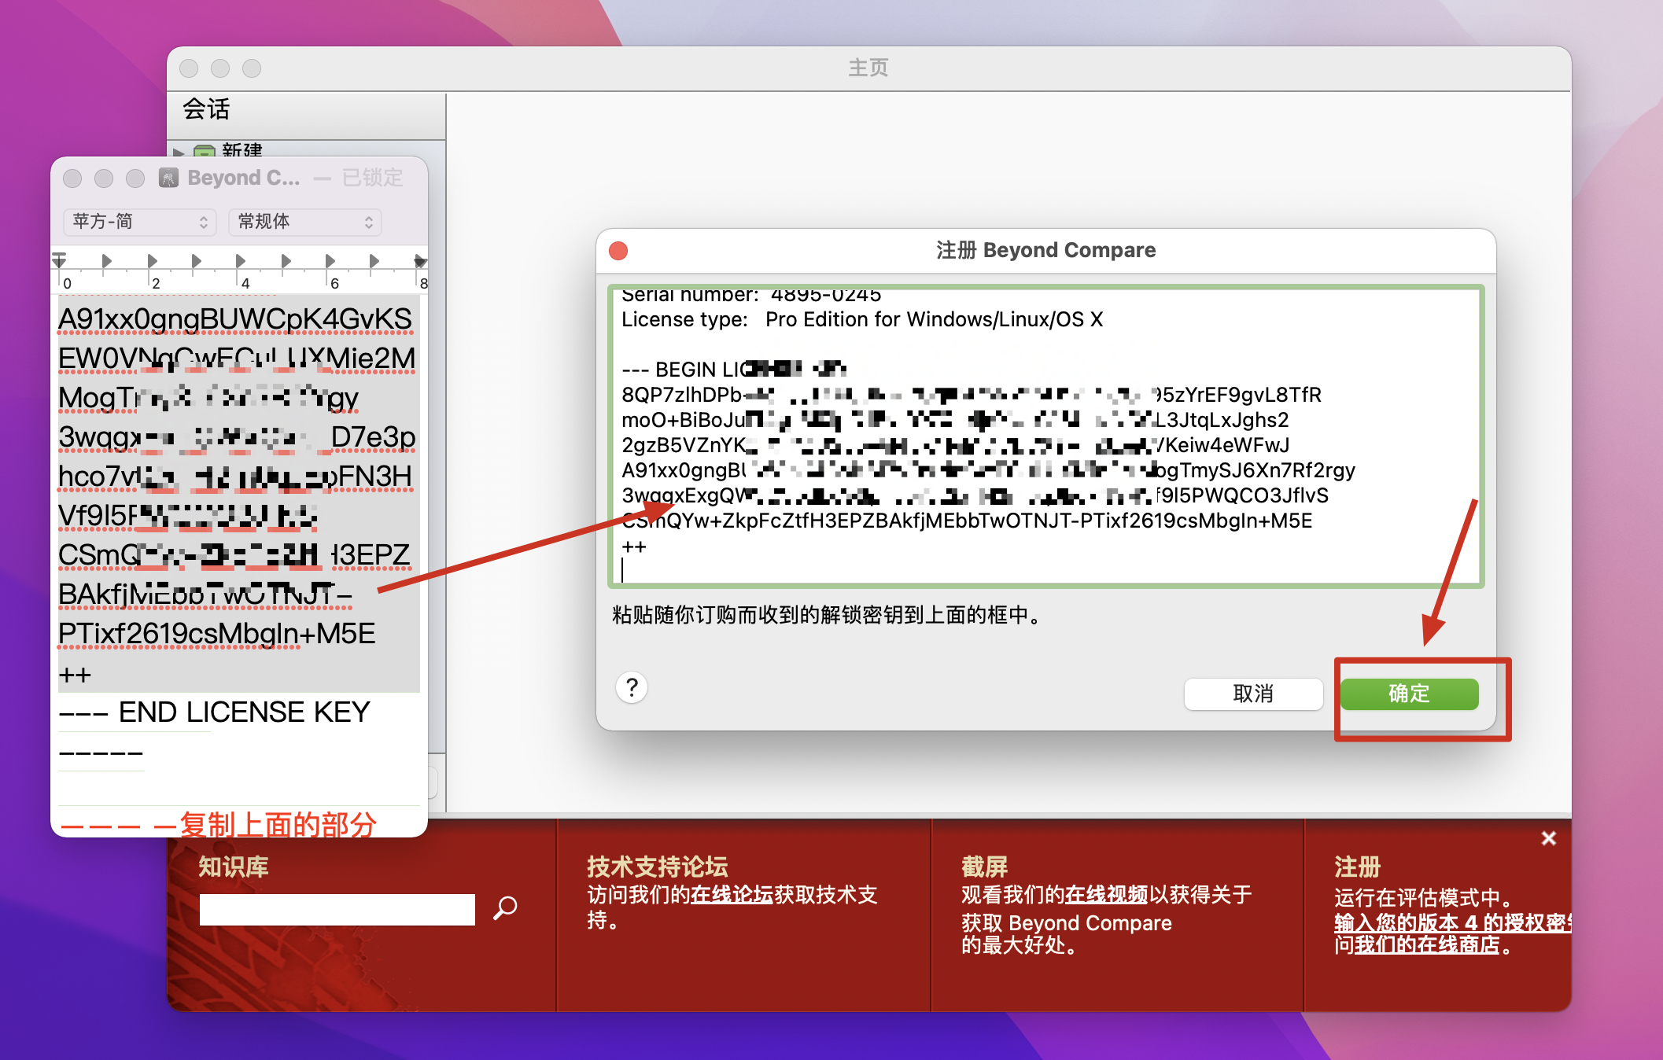Open the 苹方-简 font family dropdown
Image resolution: width=1663 pixels, height=1060 pixels.
[x=140, y=222]
